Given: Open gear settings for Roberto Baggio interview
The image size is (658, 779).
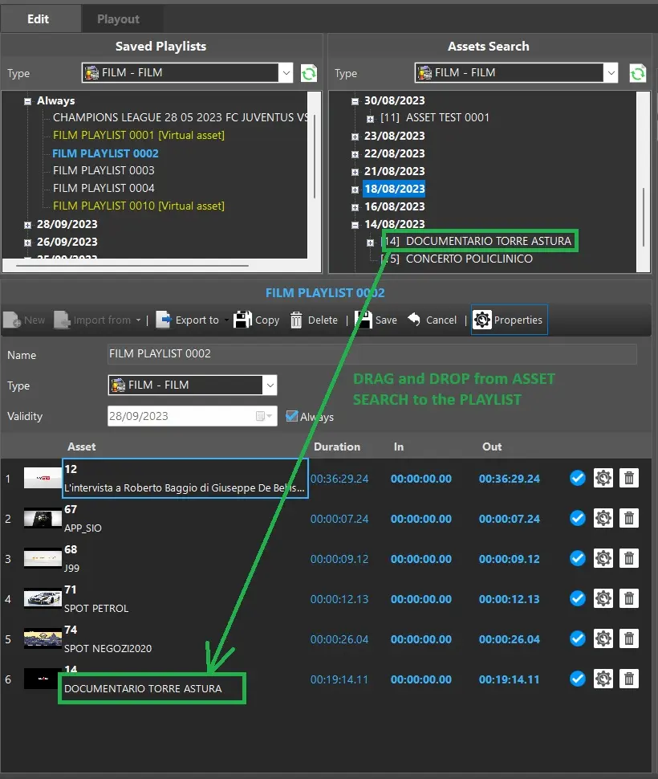Looking at the screenshot, I should click(x=603, y=479).
